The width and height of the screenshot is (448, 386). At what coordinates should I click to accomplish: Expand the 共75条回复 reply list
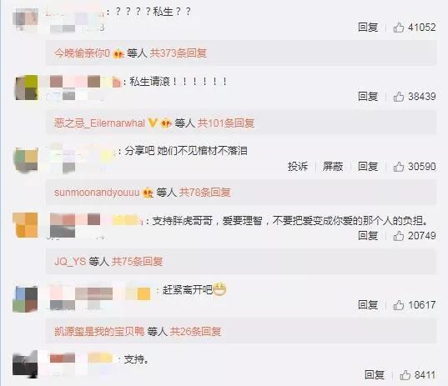tap(137, 261)
